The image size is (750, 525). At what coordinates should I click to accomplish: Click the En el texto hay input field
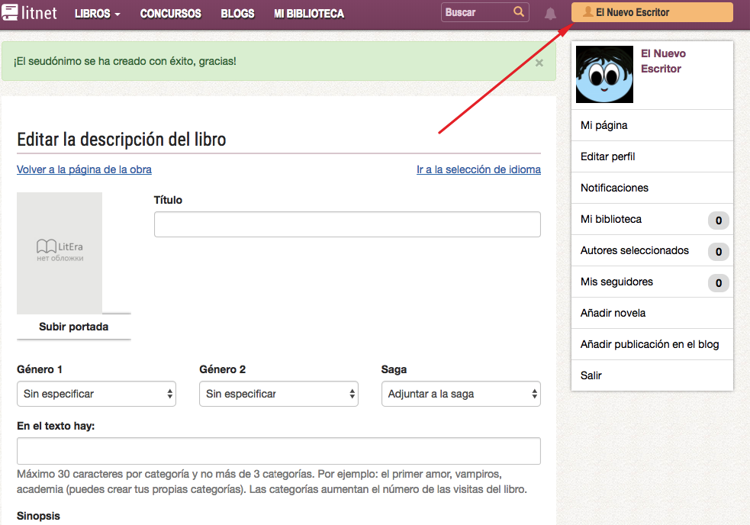278,451
